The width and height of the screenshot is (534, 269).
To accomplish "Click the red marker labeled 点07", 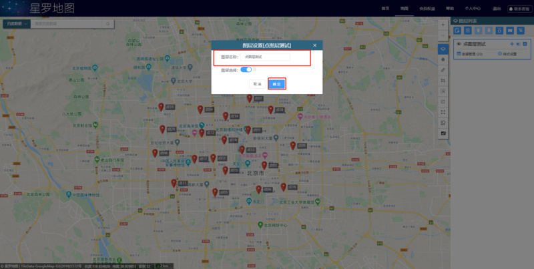I will pyautogui.click(x=250, y=98).
